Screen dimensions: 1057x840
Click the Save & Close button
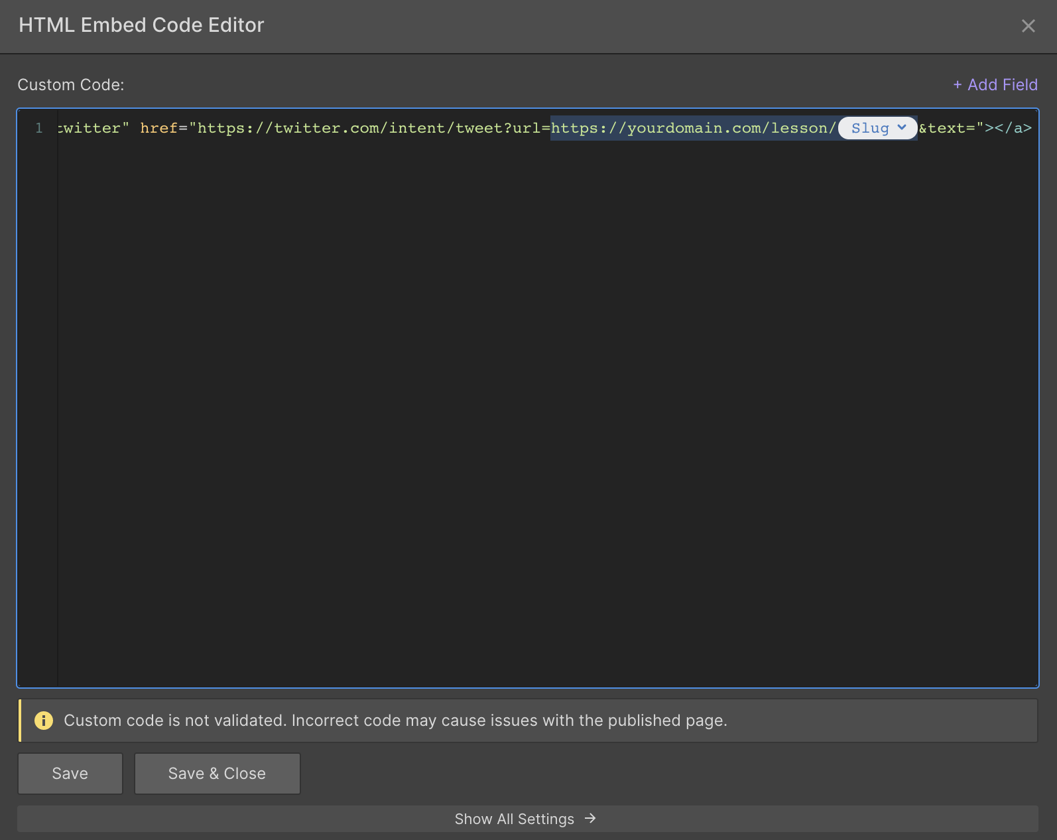(x=218, y=774)
